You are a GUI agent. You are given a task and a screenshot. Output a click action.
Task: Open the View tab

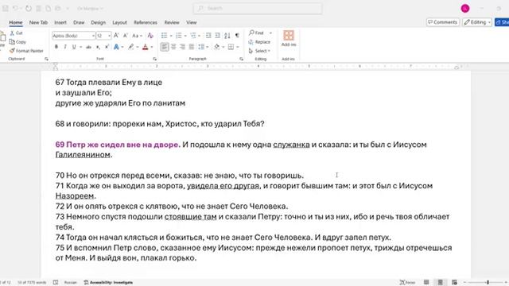[192, 22]
